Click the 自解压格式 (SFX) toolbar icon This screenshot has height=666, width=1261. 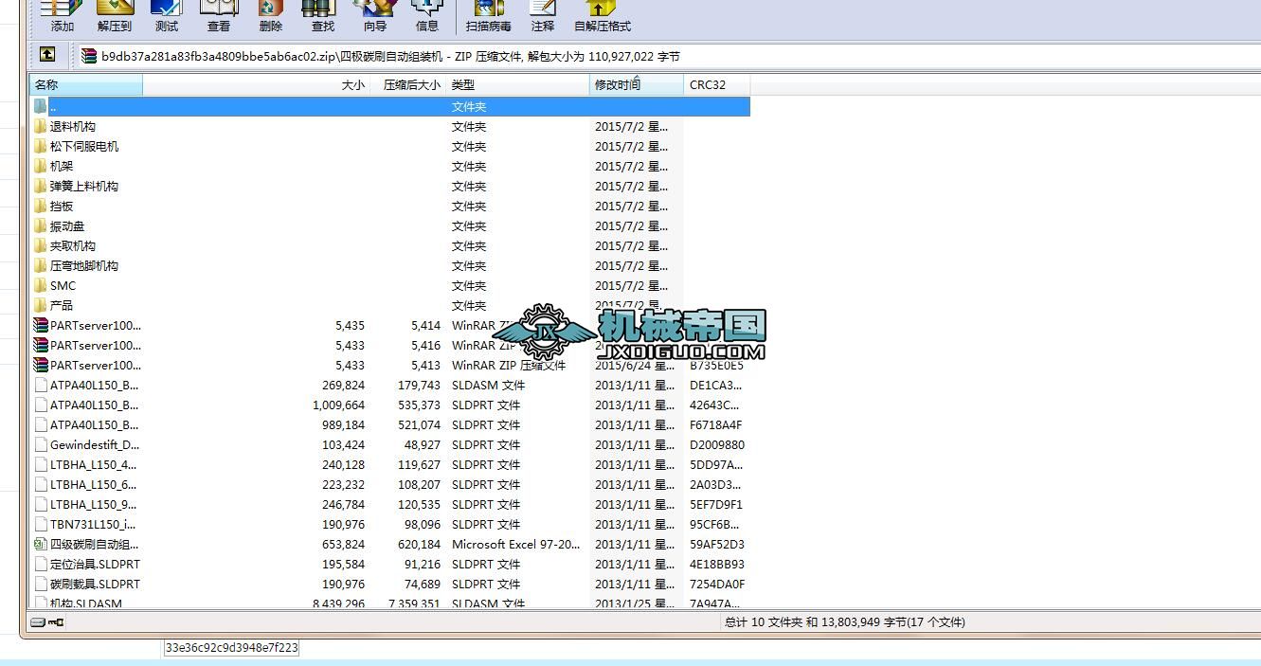(x=602, y=9)
